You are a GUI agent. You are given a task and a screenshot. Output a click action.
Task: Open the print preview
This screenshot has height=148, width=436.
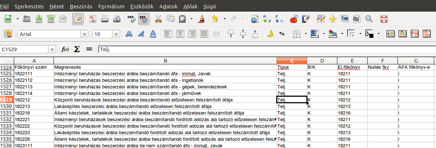pyautogui.click(x=116, y=19)
